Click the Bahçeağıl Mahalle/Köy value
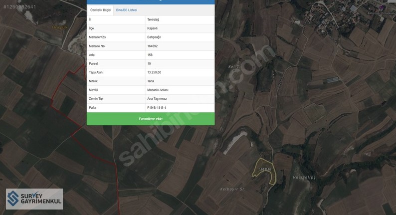Image resolution: width=396 pixels, height=215 pixels. 154,37
